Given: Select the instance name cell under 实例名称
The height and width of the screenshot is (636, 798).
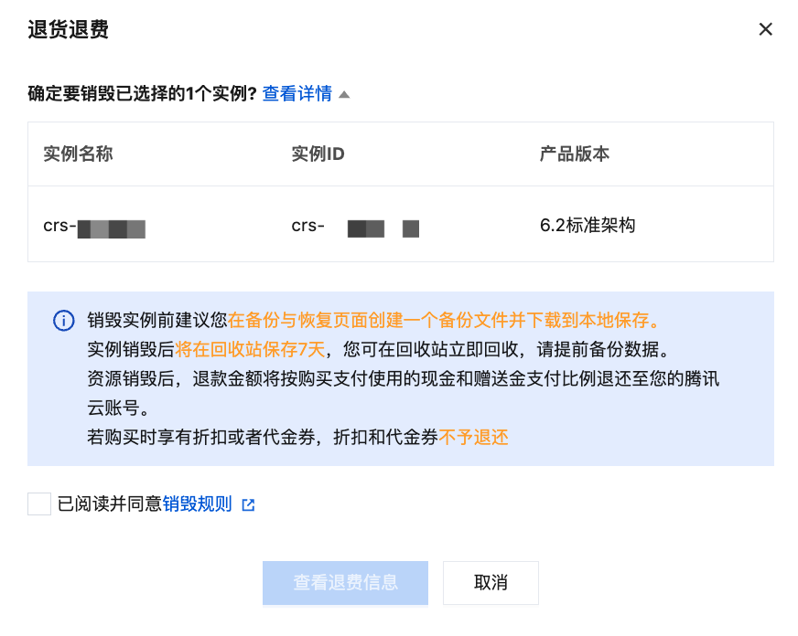Looking at the screenshot, I should 95,226.
